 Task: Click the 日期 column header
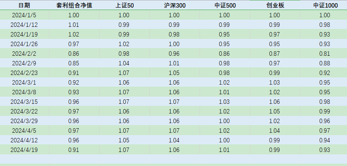pos(24,6)
